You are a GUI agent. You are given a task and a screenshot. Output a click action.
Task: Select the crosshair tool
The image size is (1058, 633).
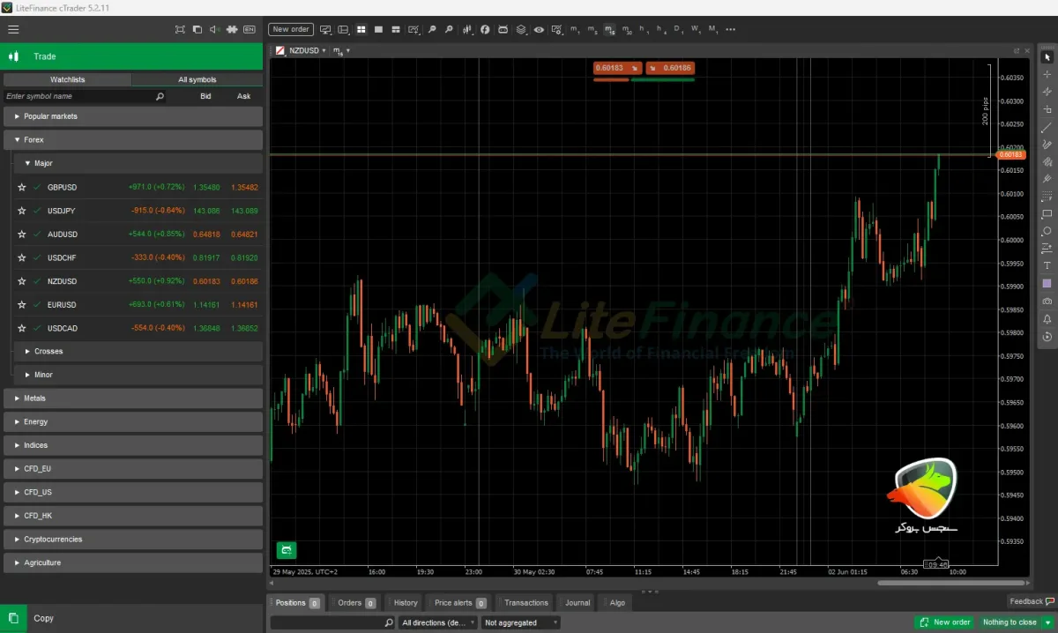click(x=1047, y=75)
